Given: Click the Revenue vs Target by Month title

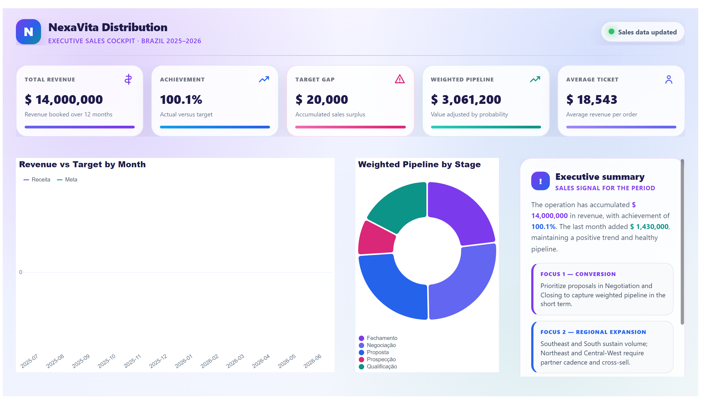Looking at the screenshot, I should click(82, 165).
